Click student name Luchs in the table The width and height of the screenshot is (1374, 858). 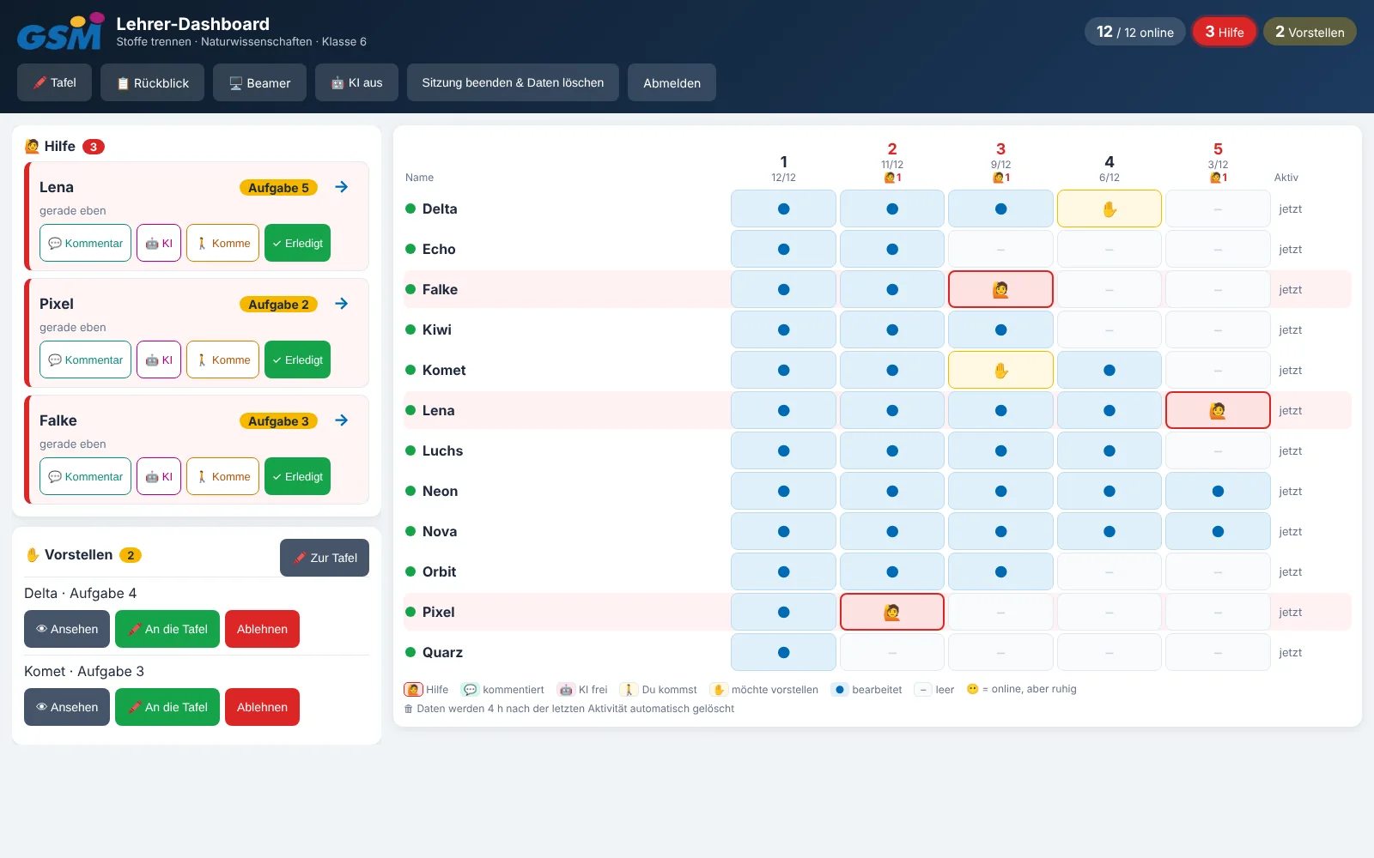442,450
